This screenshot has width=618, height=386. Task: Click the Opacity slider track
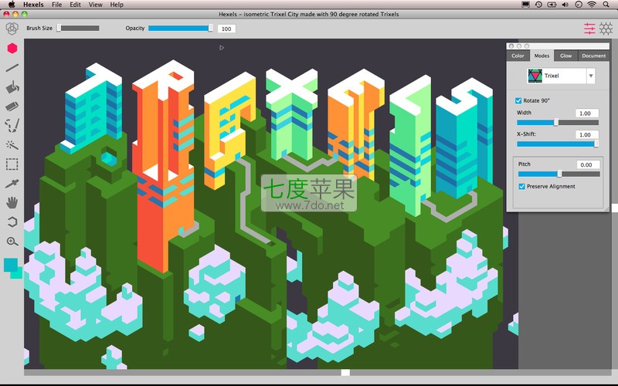coord(181,28)
